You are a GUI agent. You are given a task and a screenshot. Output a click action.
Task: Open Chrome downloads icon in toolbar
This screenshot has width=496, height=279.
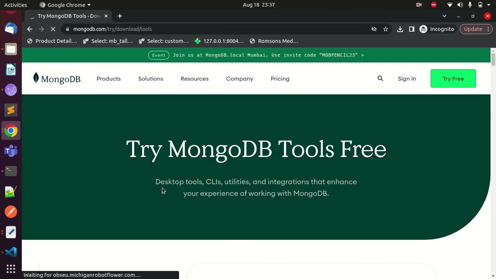point(400,29)
